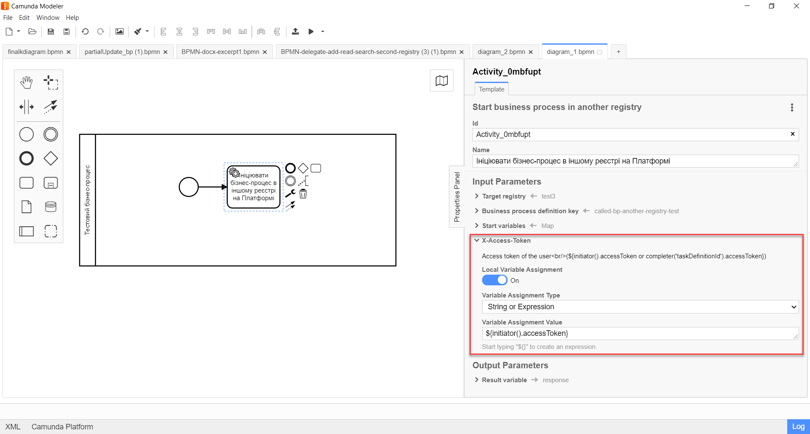
Task: Close the BPMN-docx-excerpt1.bpmn tab
Action: coord(265,52)
